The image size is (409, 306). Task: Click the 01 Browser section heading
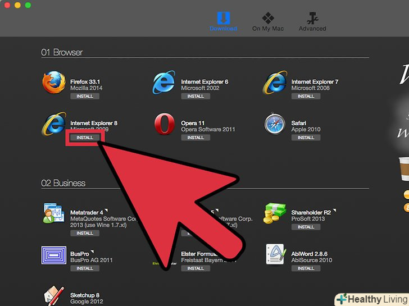(x=62, y=52)
